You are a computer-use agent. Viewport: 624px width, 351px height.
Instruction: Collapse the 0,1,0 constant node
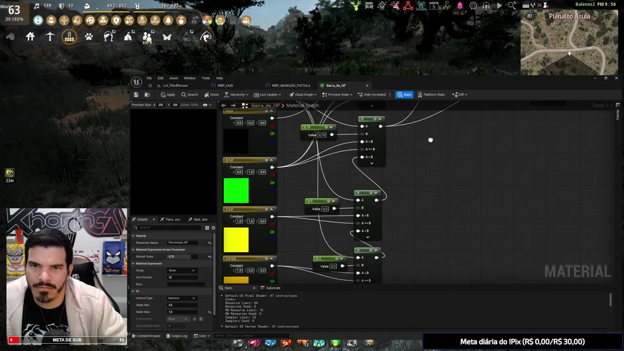[x=271, y=160]
